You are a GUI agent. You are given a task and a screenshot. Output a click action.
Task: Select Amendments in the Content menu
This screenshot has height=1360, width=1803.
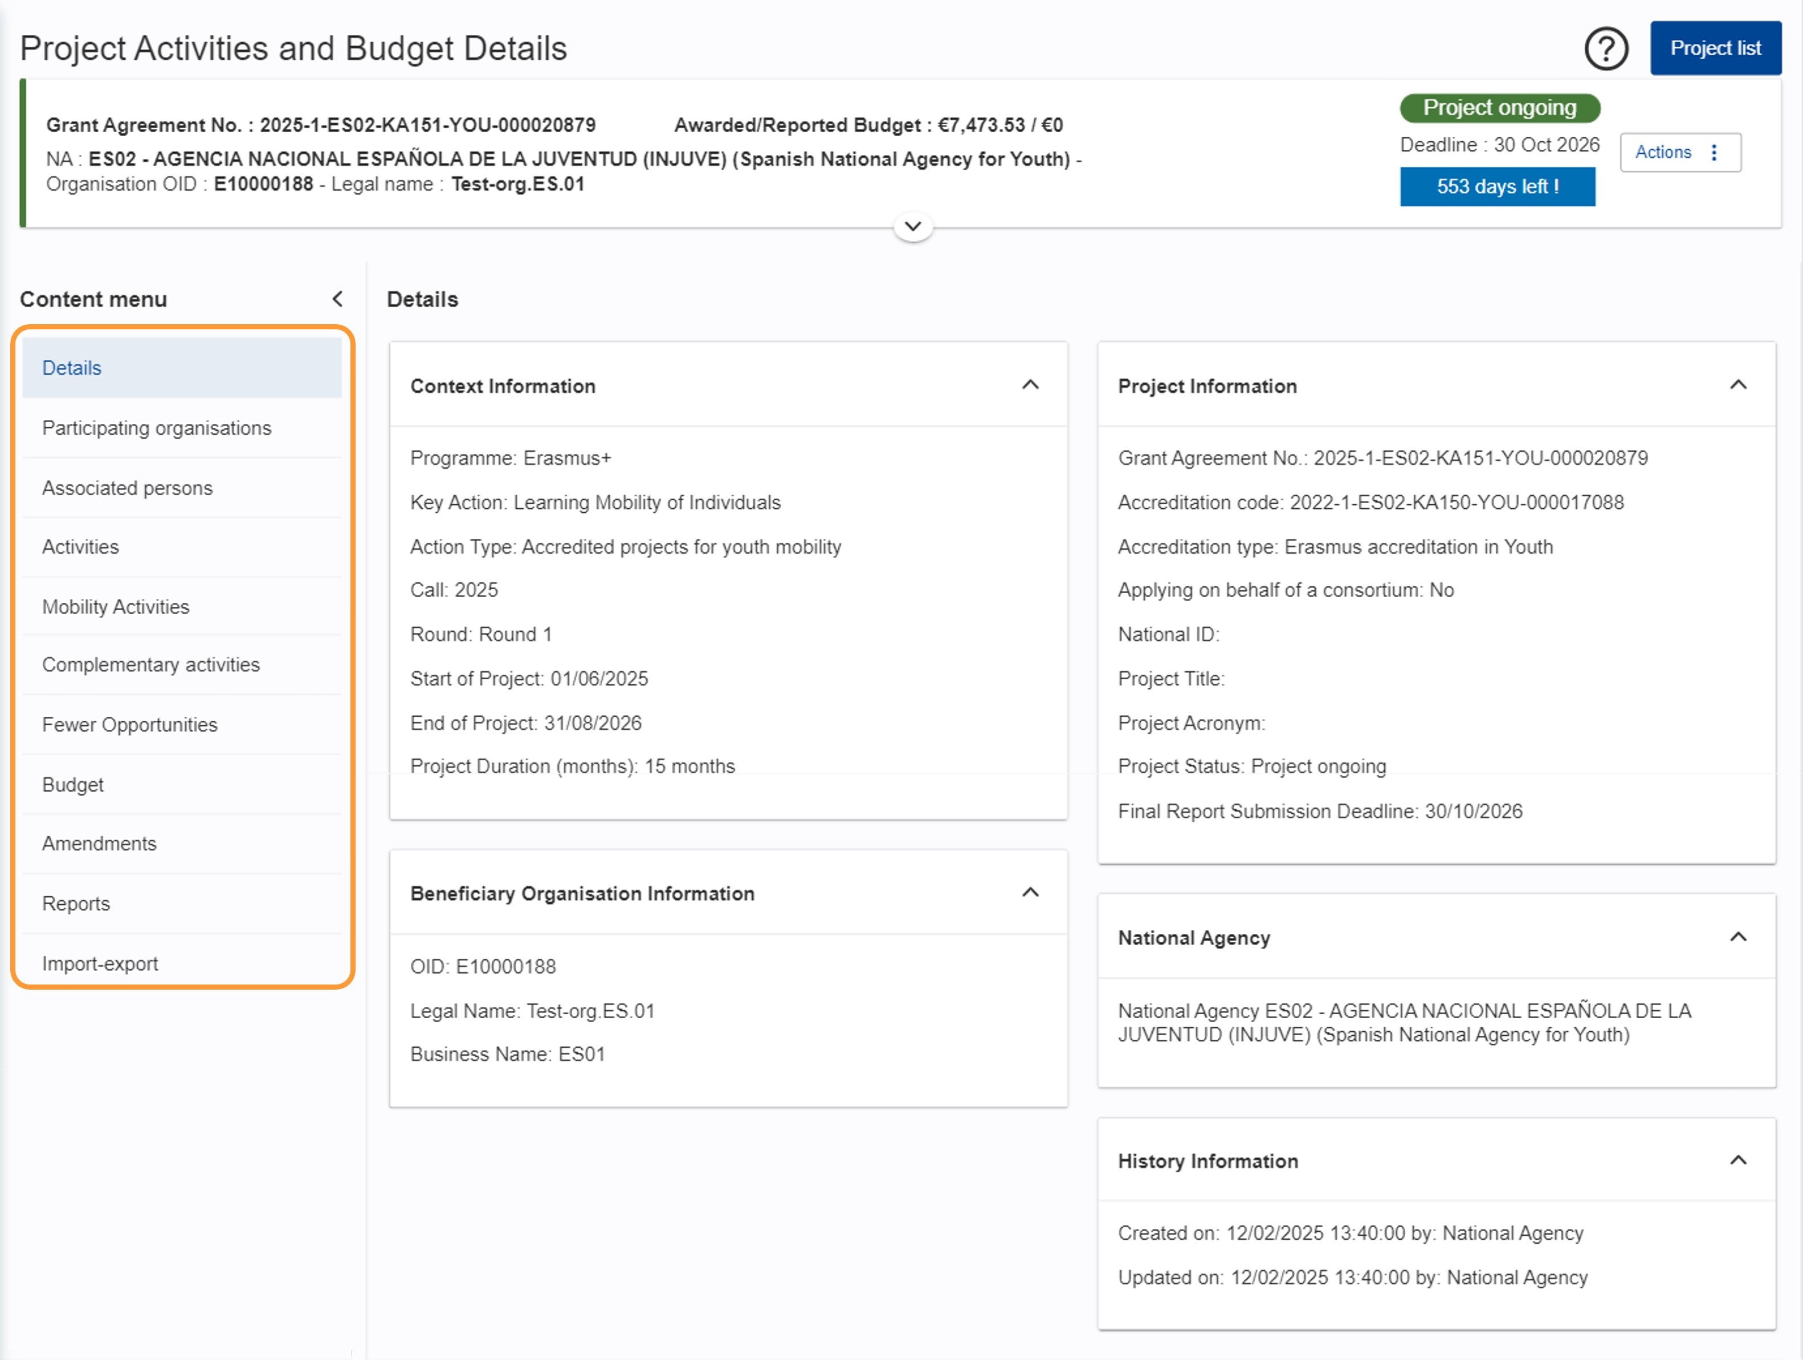(x=181, y=843)
